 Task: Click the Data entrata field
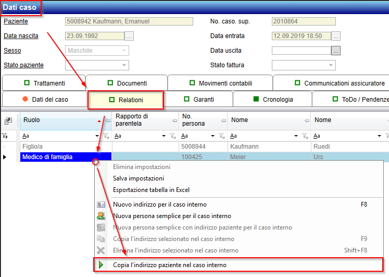[302, 36]
